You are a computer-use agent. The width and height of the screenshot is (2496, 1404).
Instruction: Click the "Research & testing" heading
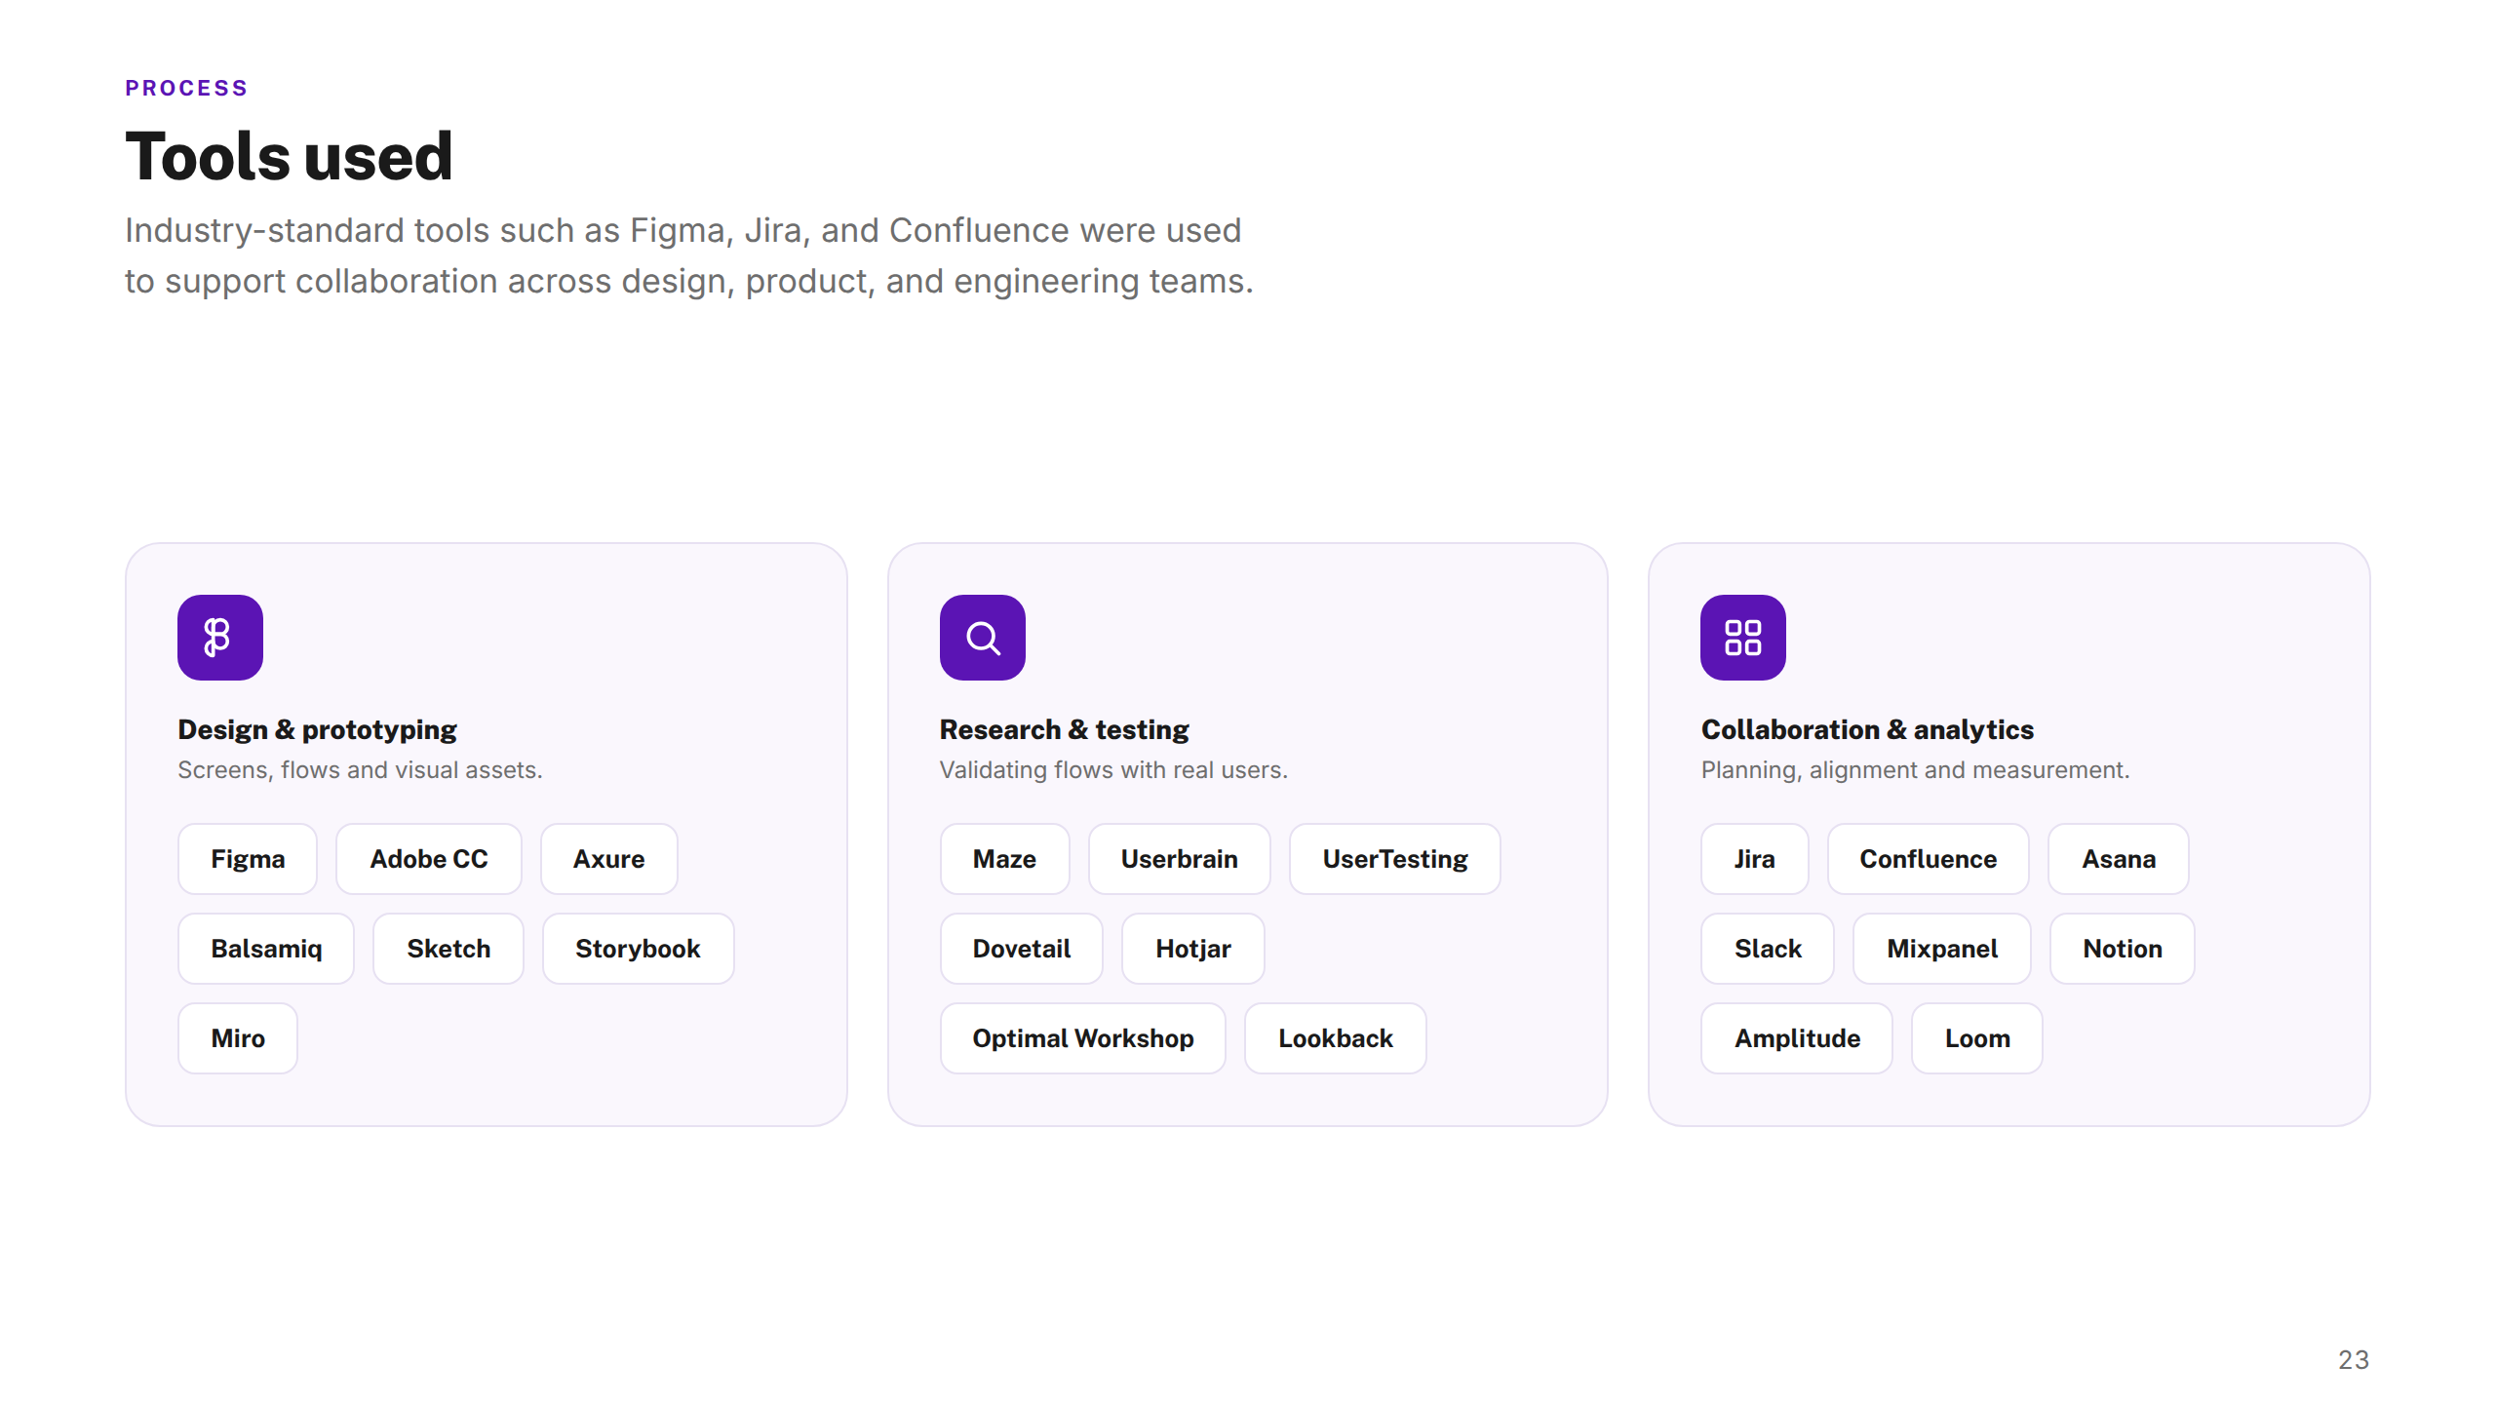point(1064,729)
